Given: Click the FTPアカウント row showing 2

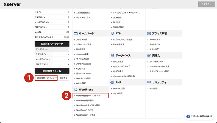Looking at the screenshot, I should click(x=52, y=27).
